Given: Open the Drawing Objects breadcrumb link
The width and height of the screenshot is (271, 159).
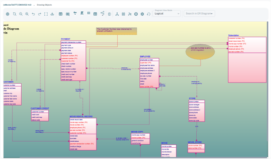Looking at the screenshot, I should click(x=44, y=5).
